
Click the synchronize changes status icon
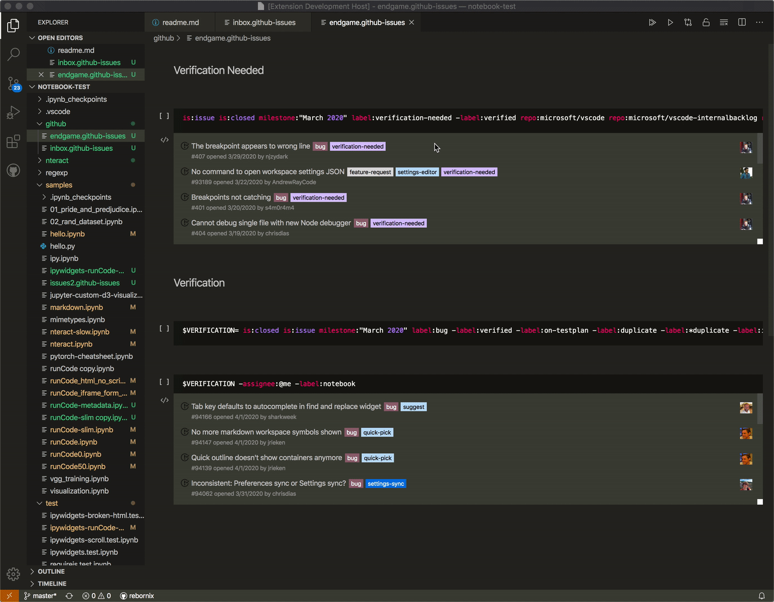point(69,596)
